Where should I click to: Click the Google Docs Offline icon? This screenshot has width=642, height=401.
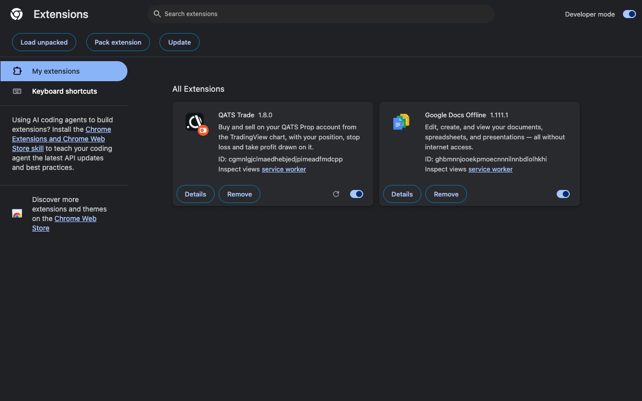tap(401, 122)
